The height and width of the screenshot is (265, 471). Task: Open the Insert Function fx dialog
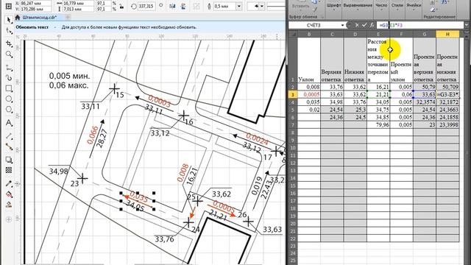point(372,25)
